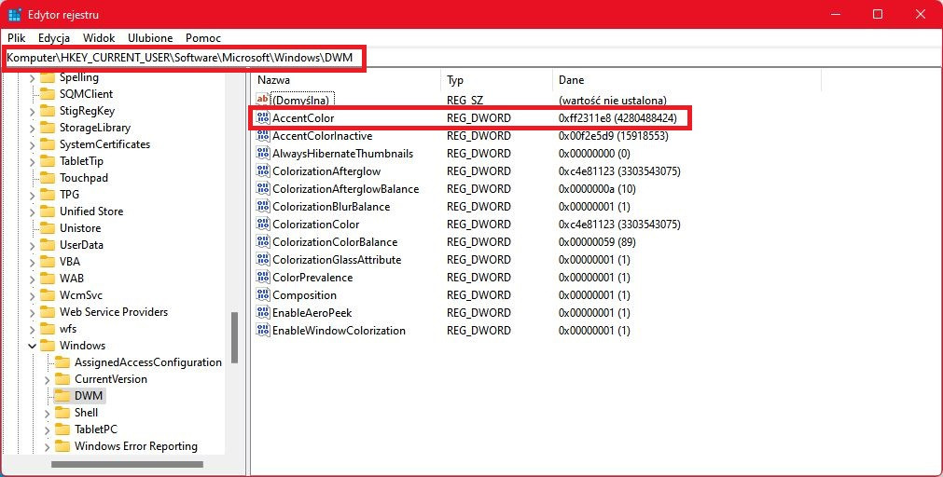Viewport: 943px width, 477px height.
Task: Open the Ulubione menu
Action: click(x=150, y=38)
